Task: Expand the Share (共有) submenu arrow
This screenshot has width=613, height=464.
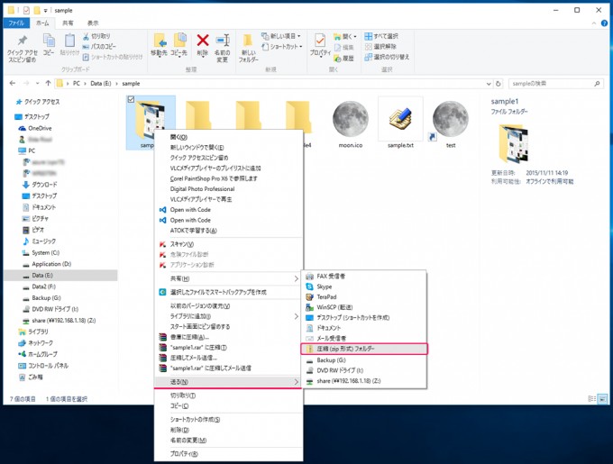Action: point(296,278)
